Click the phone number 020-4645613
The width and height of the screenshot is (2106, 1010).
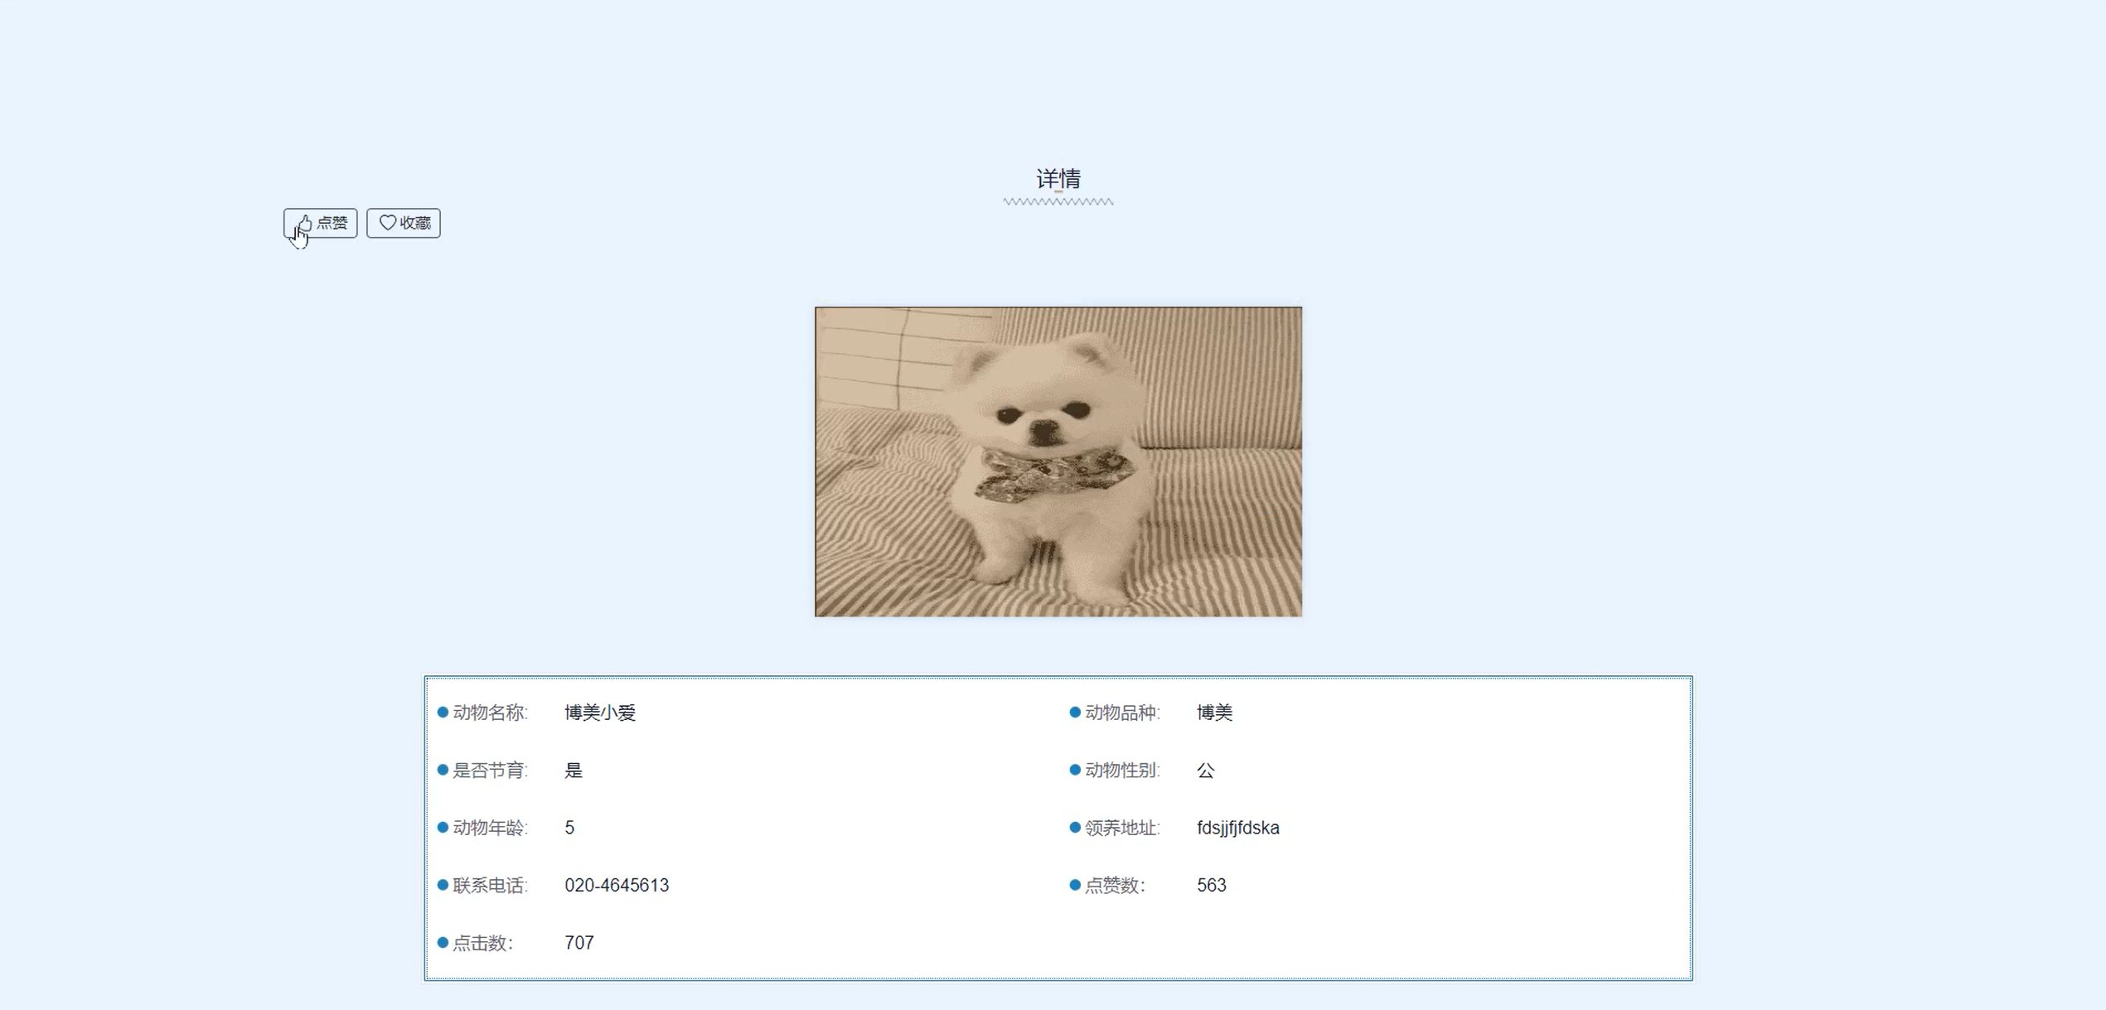(617, 885)
